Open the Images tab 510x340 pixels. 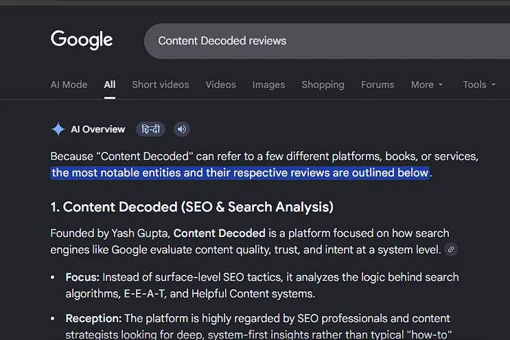268,84
